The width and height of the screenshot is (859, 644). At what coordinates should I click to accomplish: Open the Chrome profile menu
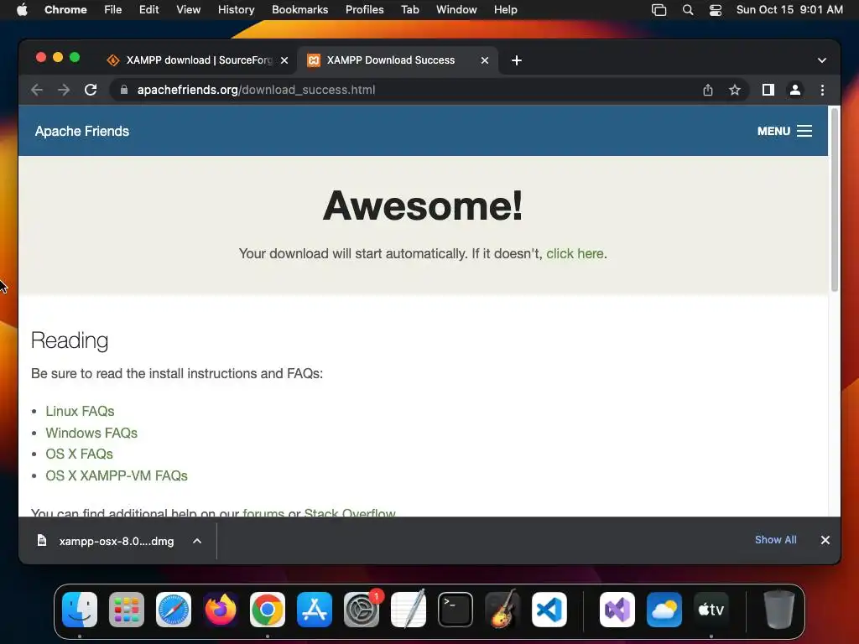click(x=795, y=90)
